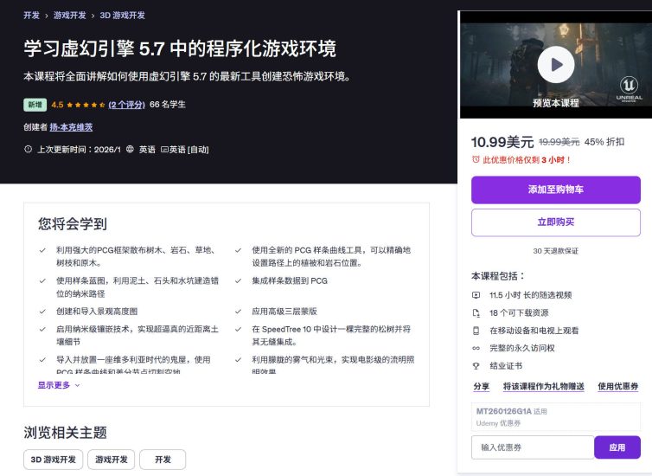Click the trophy icon beside 结业证书

click(x=476, y=366)
